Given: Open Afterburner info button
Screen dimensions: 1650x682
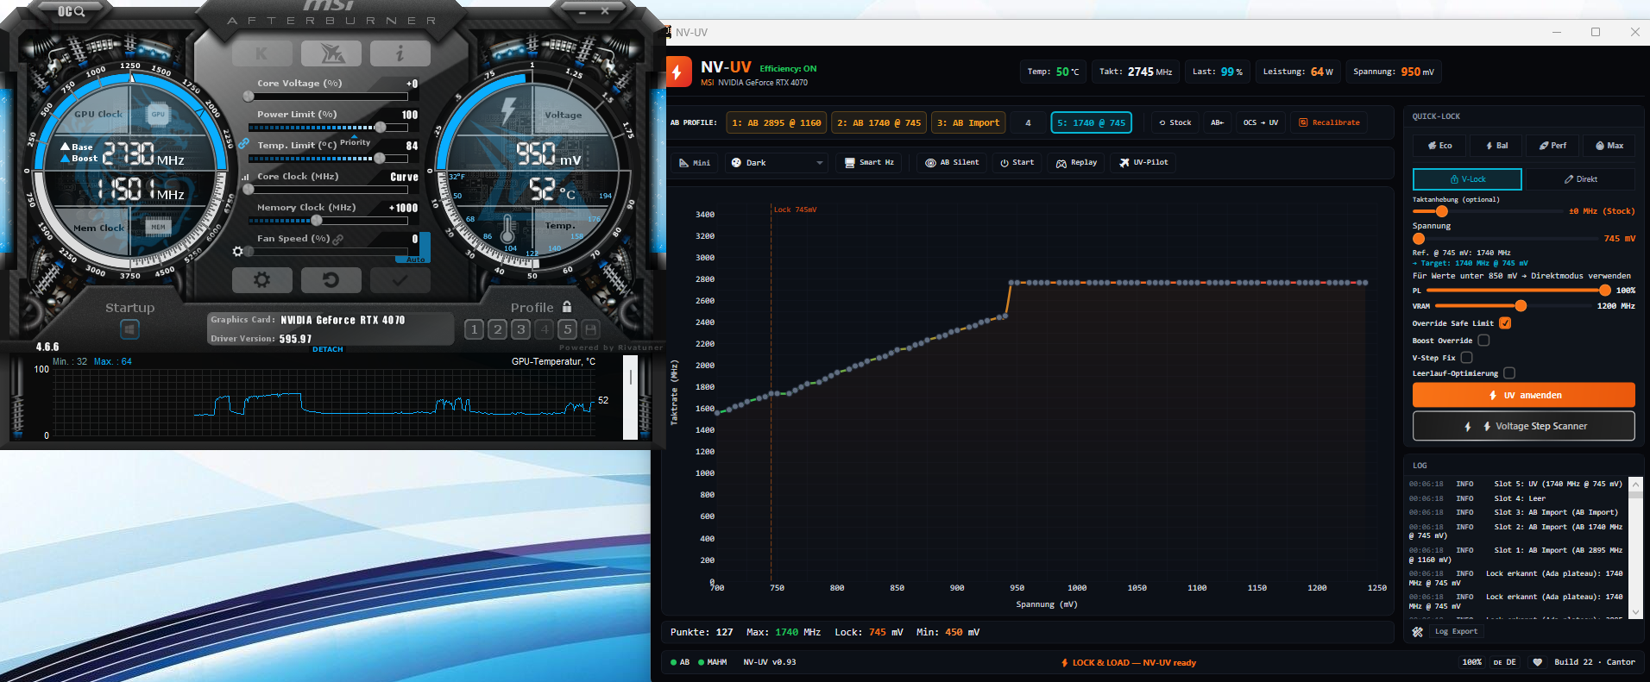Looking at the screenshot, I should click(400, 53).
